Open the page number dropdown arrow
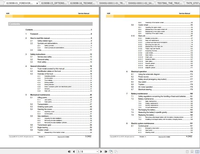The height and width of the screenshot is (154, 200). tap(97, 152)
